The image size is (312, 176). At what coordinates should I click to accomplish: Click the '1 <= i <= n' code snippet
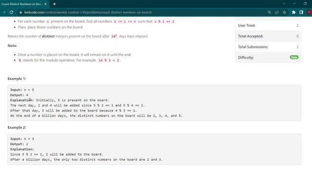coord(125,22)
